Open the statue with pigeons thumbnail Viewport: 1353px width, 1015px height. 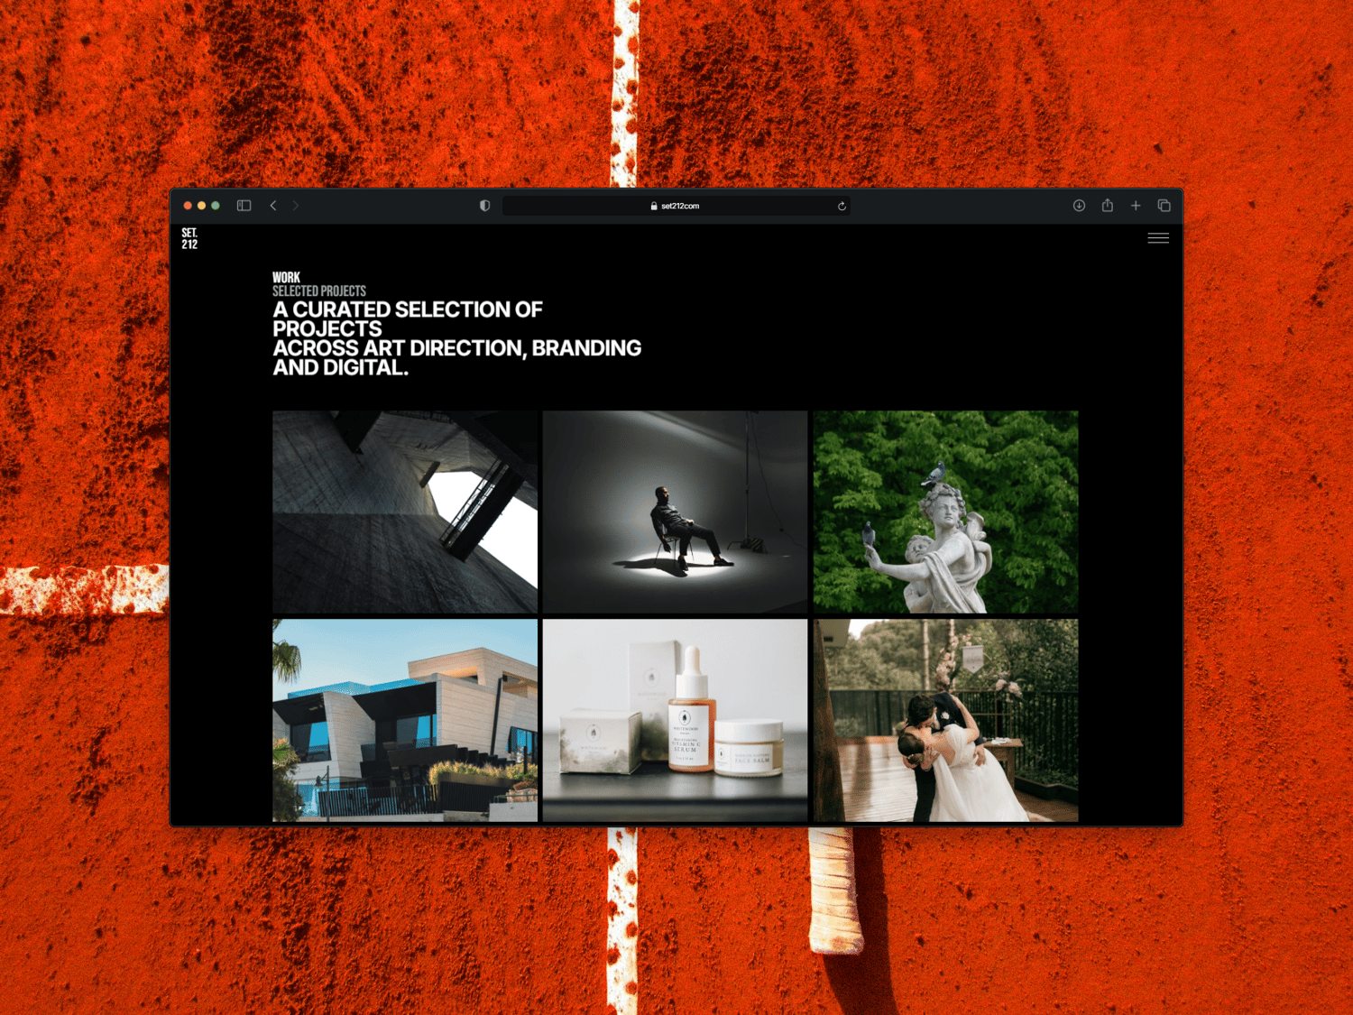coord(945,512)
